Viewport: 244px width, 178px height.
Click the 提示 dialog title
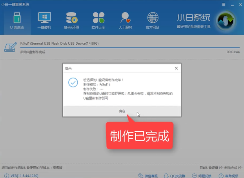pyautogui.click(x=68, y=69)
